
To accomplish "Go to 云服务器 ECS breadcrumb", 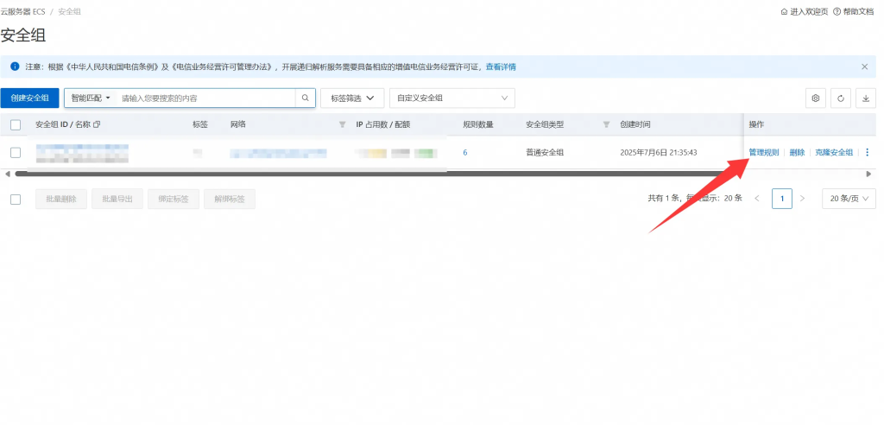I will point(22,11).
